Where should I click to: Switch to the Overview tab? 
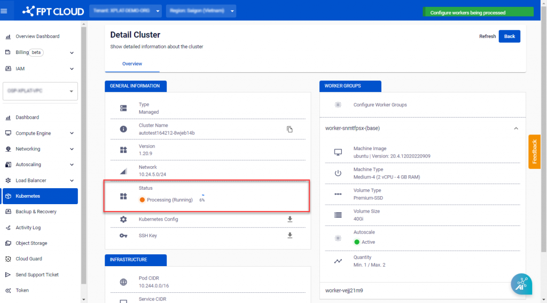[x=132, y=64]
